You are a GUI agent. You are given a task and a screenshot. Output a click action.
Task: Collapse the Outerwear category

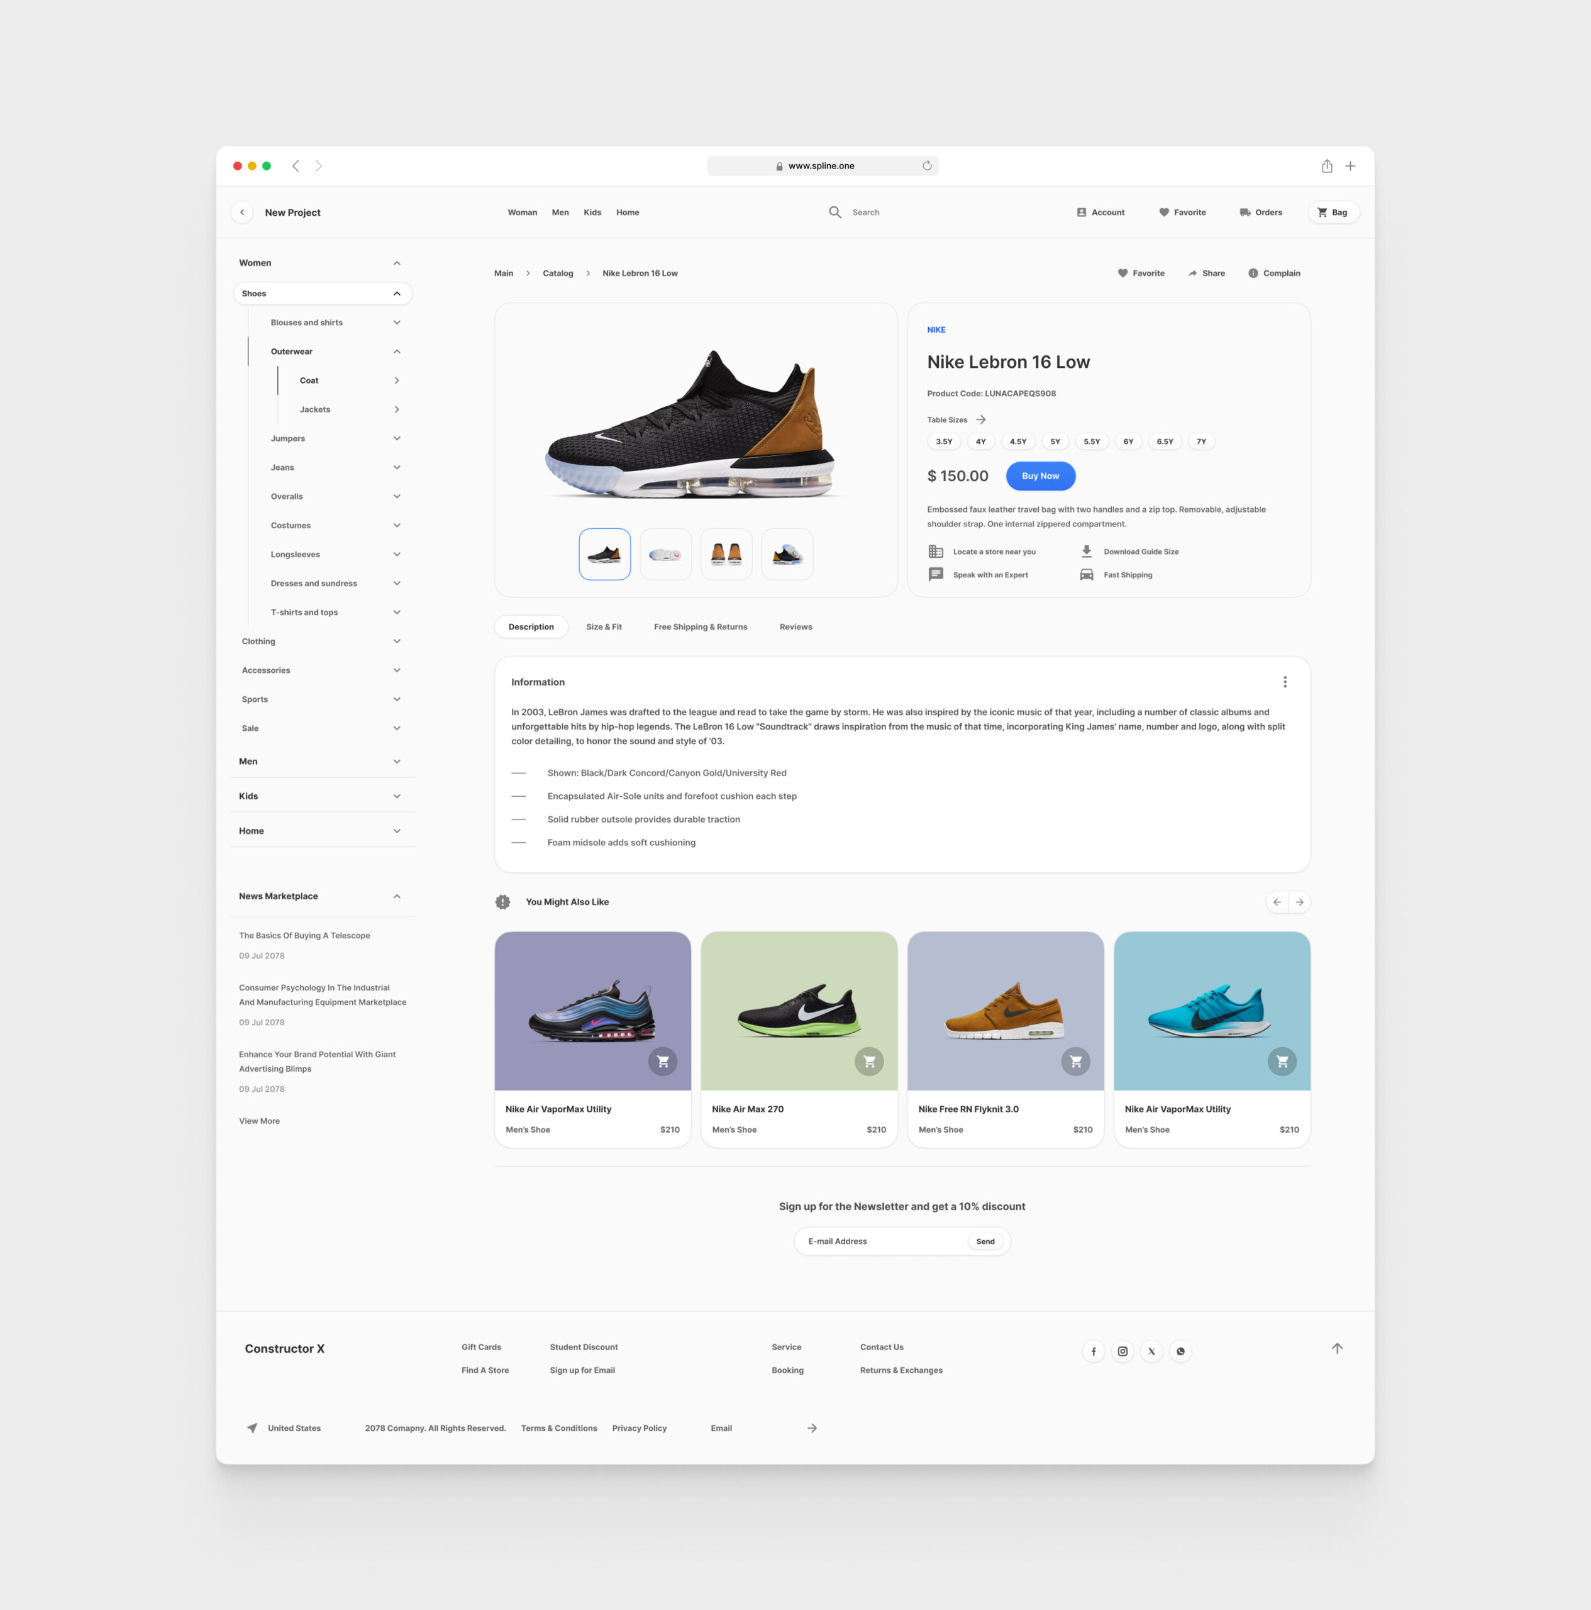[397, 352]
